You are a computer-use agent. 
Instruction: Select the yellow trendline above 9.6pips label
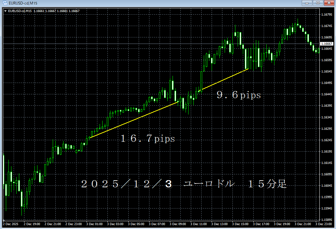point(223,80)
